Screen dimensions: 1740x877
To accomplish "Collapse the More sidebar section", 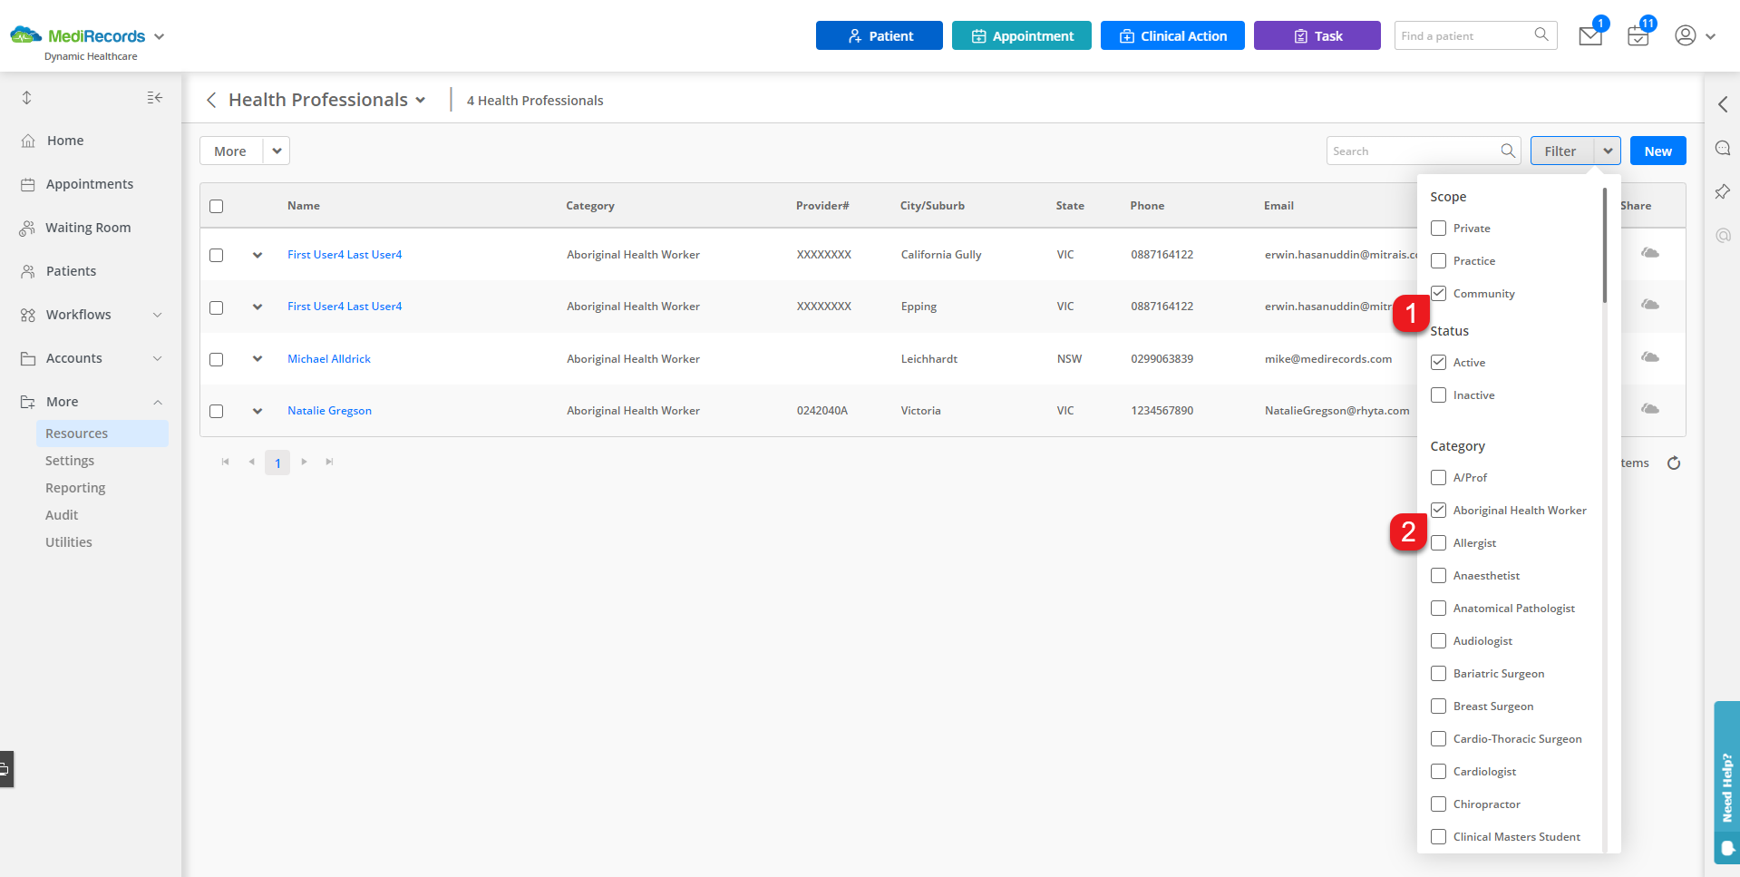I will click(158, 402).
